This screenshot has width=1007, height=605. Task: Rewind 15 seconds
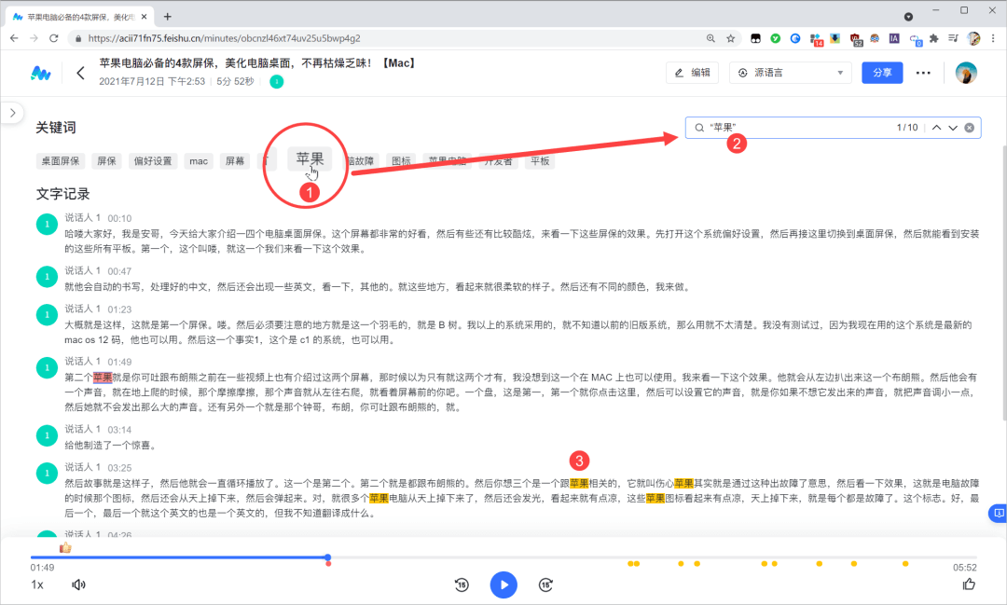[462, 584]
